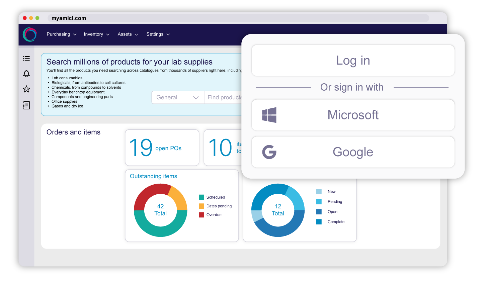Open the documents icon in sidebar
The width and height of the screenshot is (482, 290).
coord(26,105)
